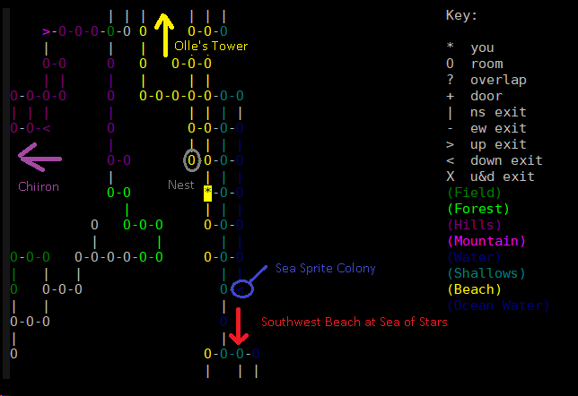The height and width of the screenshot is (396, 578).
Task: Click the '(Mountain)' terrain legend label
Action: point(486,241)
